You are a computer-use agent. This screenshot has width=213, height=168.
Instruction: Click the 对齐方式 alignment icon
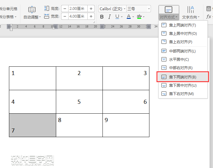pyautogui.click(x=169, y=10)
